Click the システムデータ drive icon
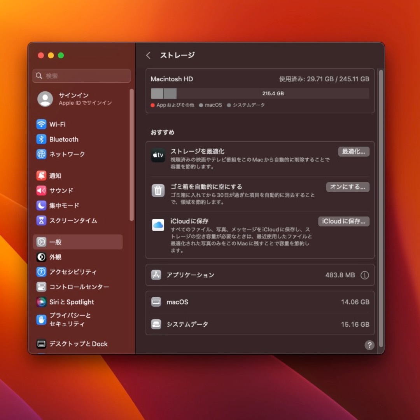The image size is (420, 420). 156,324
